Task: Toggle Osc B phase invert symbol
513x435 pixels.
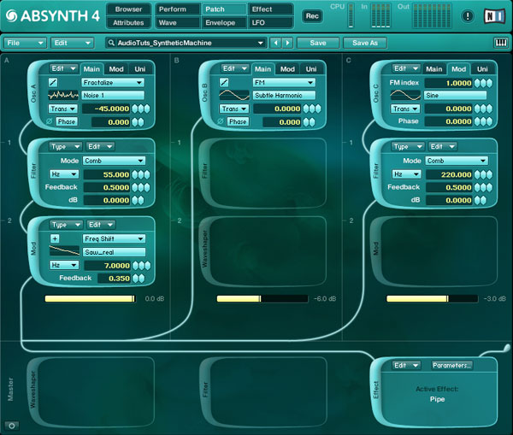Action: tap(221, 121)
